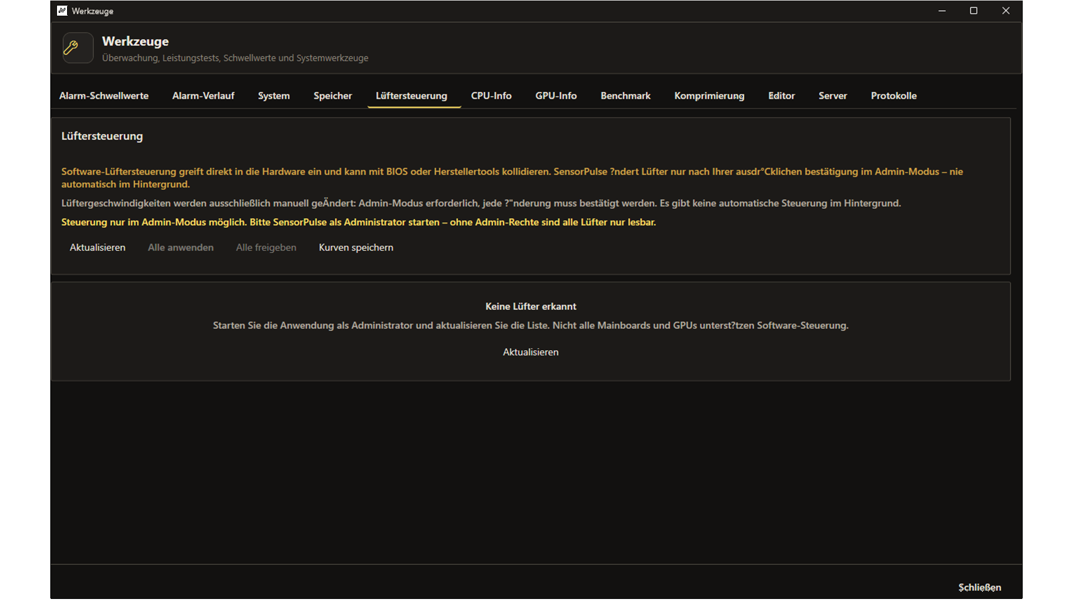1073x604 pixels.
Task: Click the SensorPulse app icon in title bar
Action: pos(62,11)
